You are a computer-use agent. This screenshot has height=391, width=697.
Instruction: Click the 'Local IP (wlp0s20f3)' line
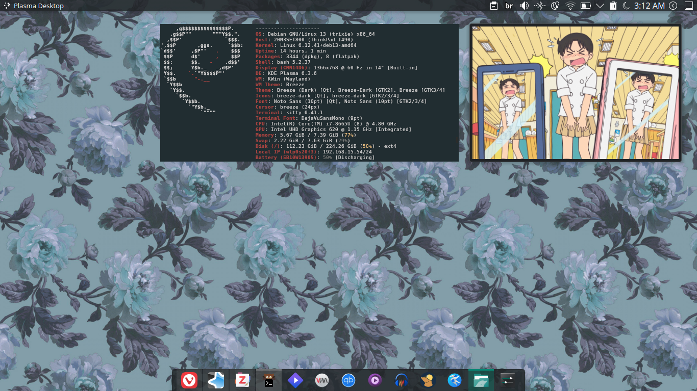tap(314, 152)
